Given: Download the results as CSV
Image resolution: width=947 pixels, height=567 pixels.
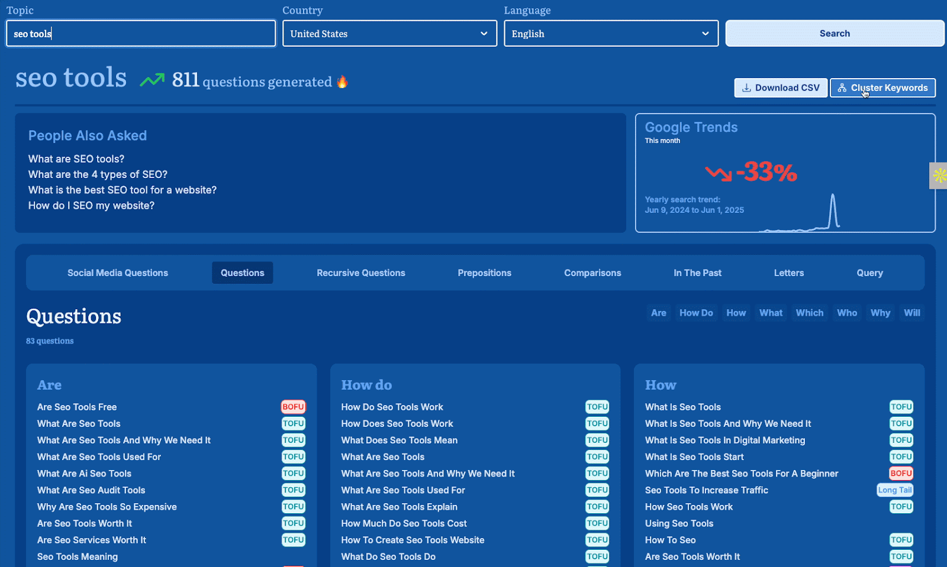Looking at the screenshot, I should (x=781, y=88).
